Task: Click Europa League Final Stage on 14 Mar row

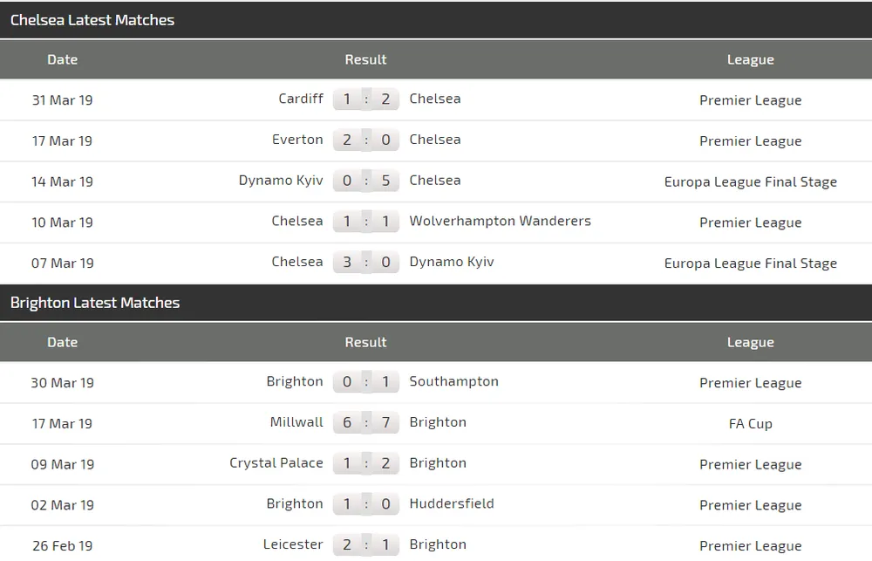Action: [750, 181]
